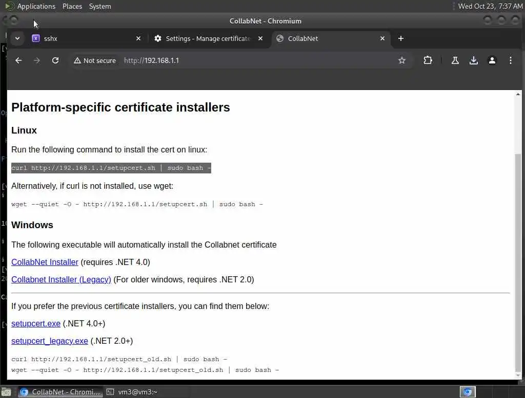The height and width of the screenshot is (398, 525).
Task: Click the Platform-specific certificate installers heading
Action: pos(120,107)
